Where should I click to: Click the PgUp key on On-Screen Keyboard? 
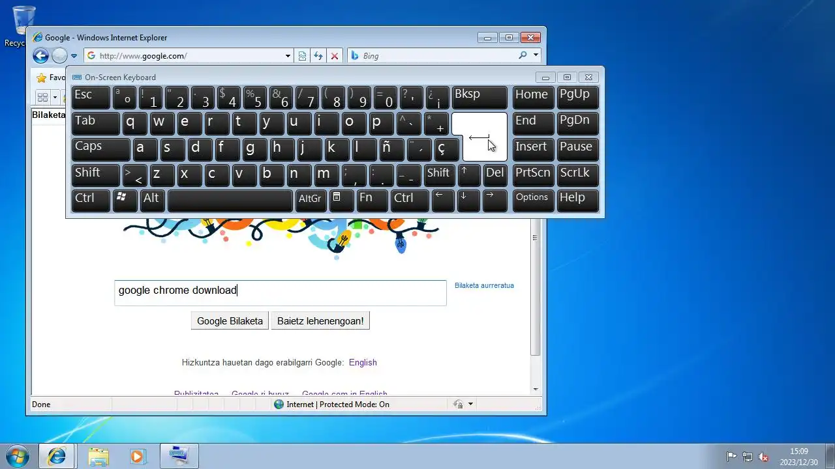tap(577, 98)
